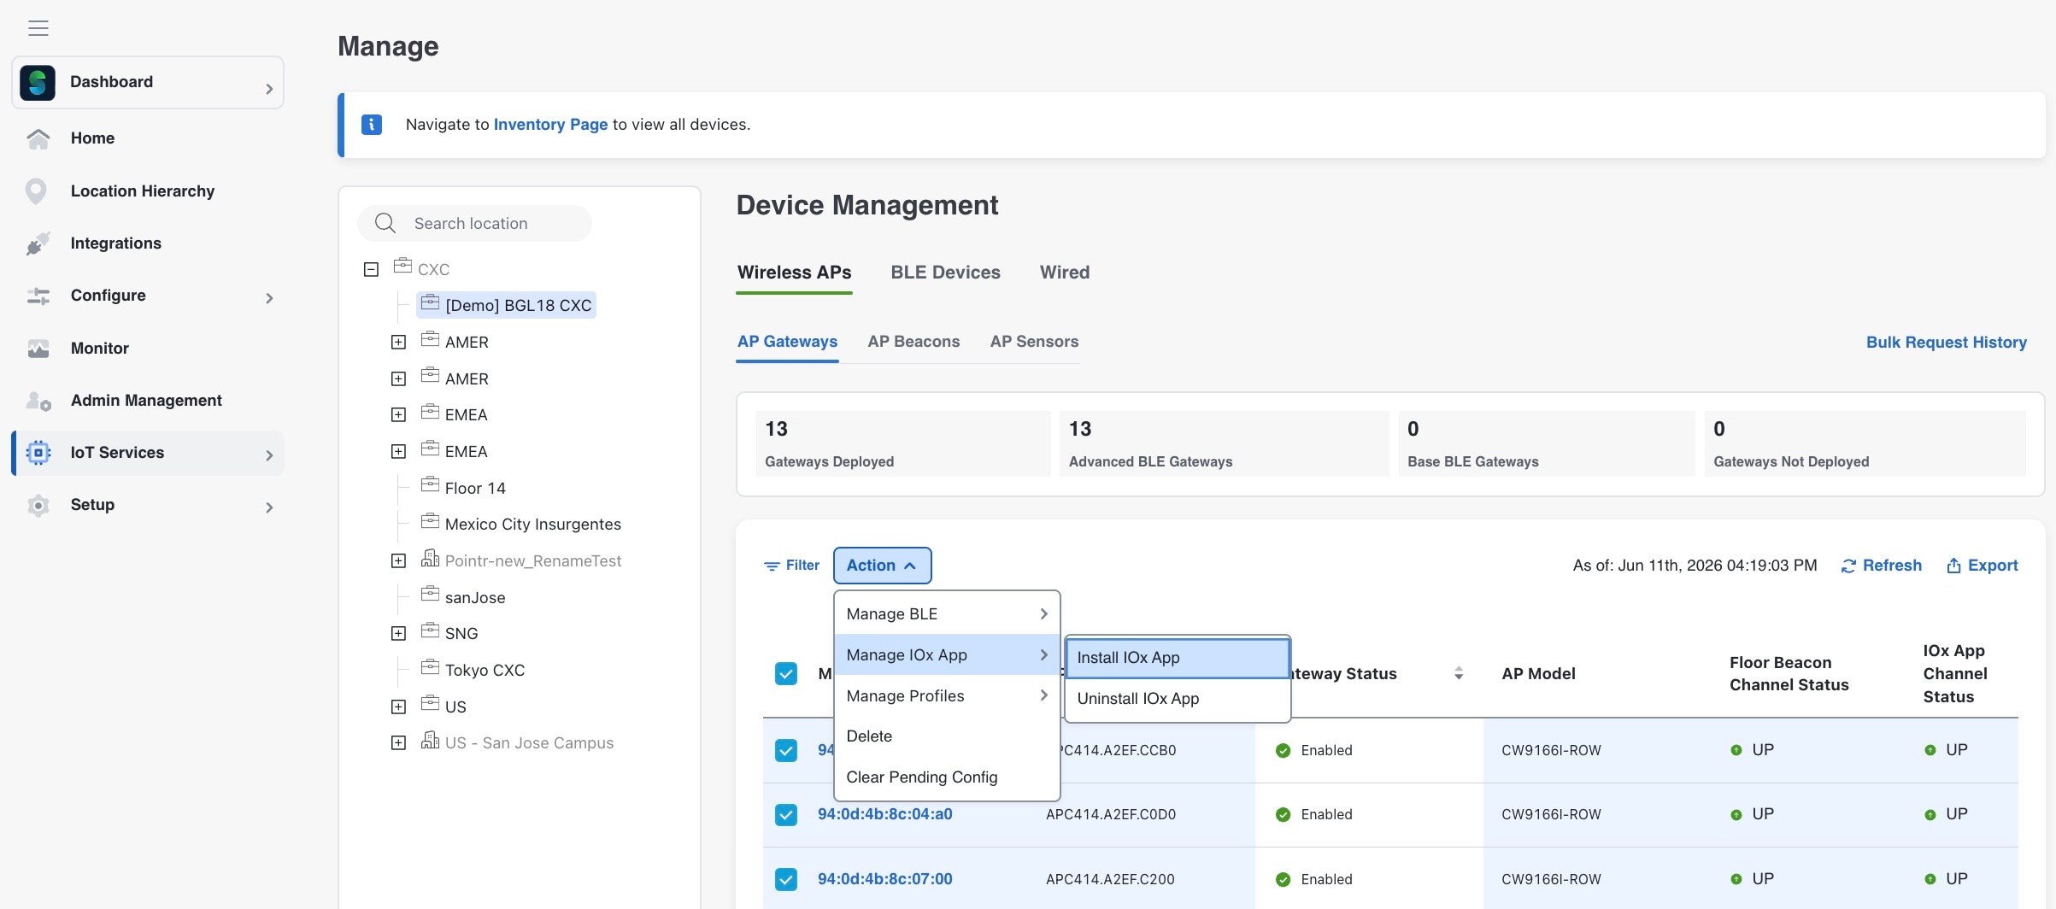2056x909 pixels.
Task: Expand the Setup sidebar chevron
Action: (x=269, y=507)
